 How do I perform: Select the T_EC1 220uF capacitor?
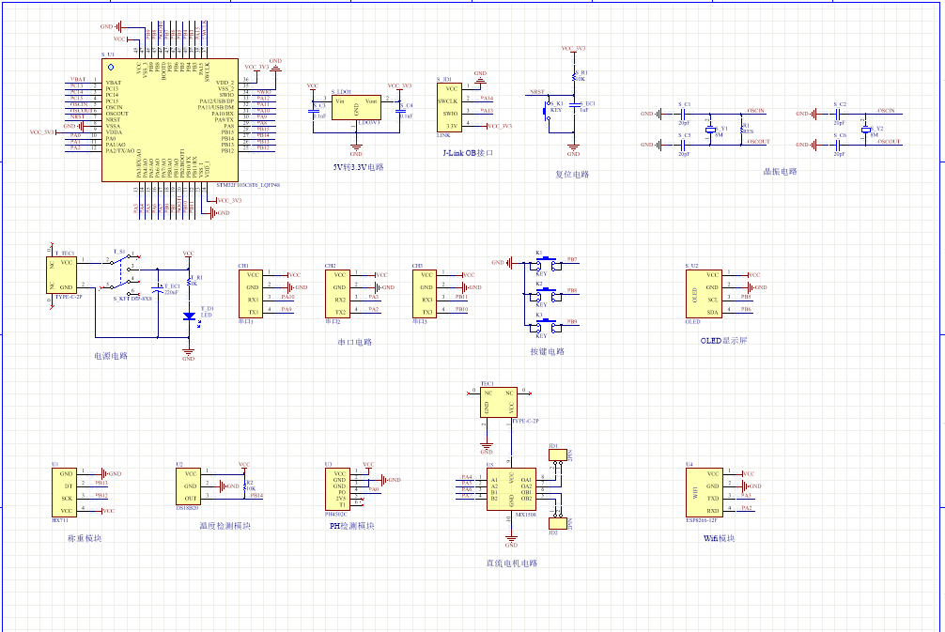159,289
